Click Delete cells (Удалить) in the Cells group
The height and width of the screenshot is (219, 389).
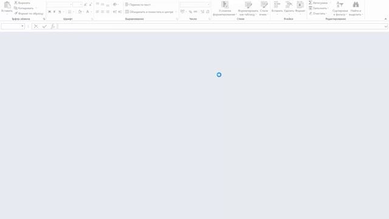[x=289, y=7]
